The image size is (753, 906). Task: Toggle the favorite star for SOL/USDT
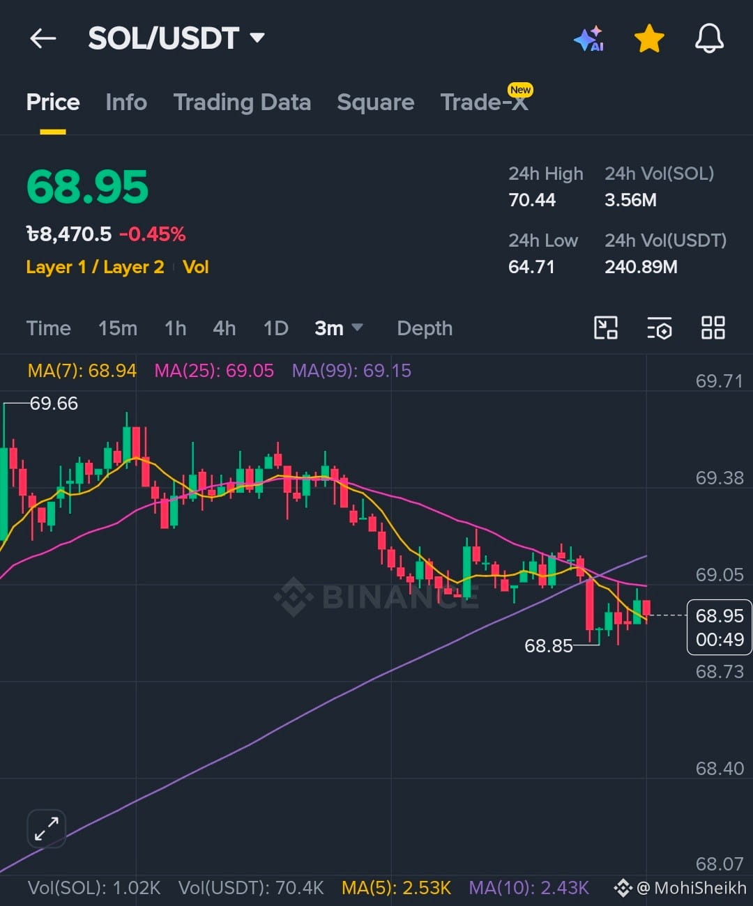pyautogui.click(x=649, y=38)
